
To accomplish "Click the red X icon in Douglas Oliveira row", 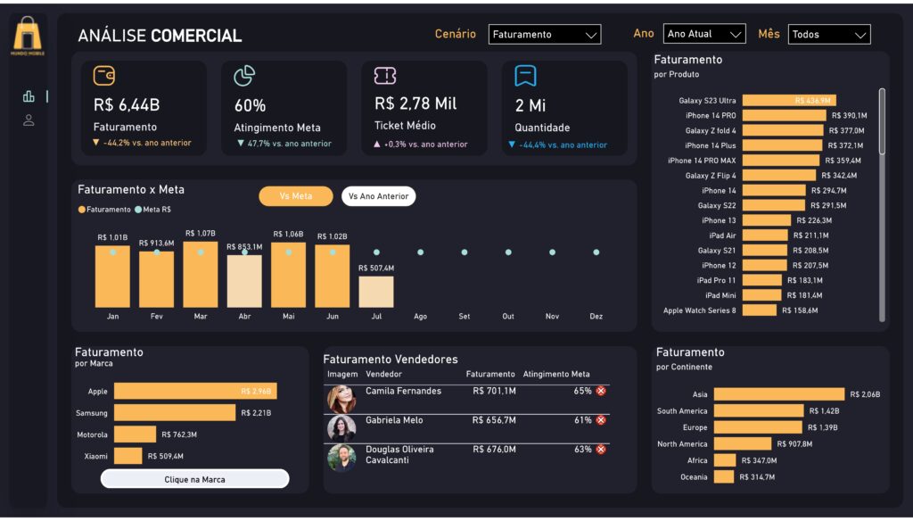I will [601, 450].
